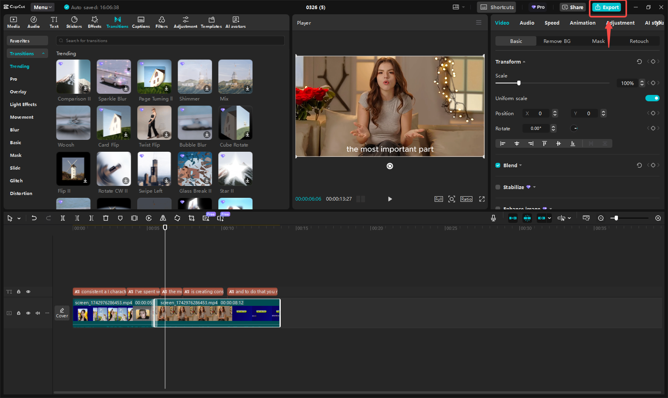Click the timeline zoom slider handle

click(x=616, y=218)
